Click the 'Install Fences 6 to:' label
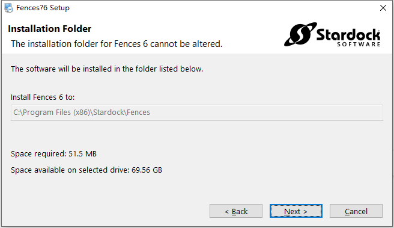Image resolution: width=394 pixels, height=228 pixels. [x=43, y=97]
